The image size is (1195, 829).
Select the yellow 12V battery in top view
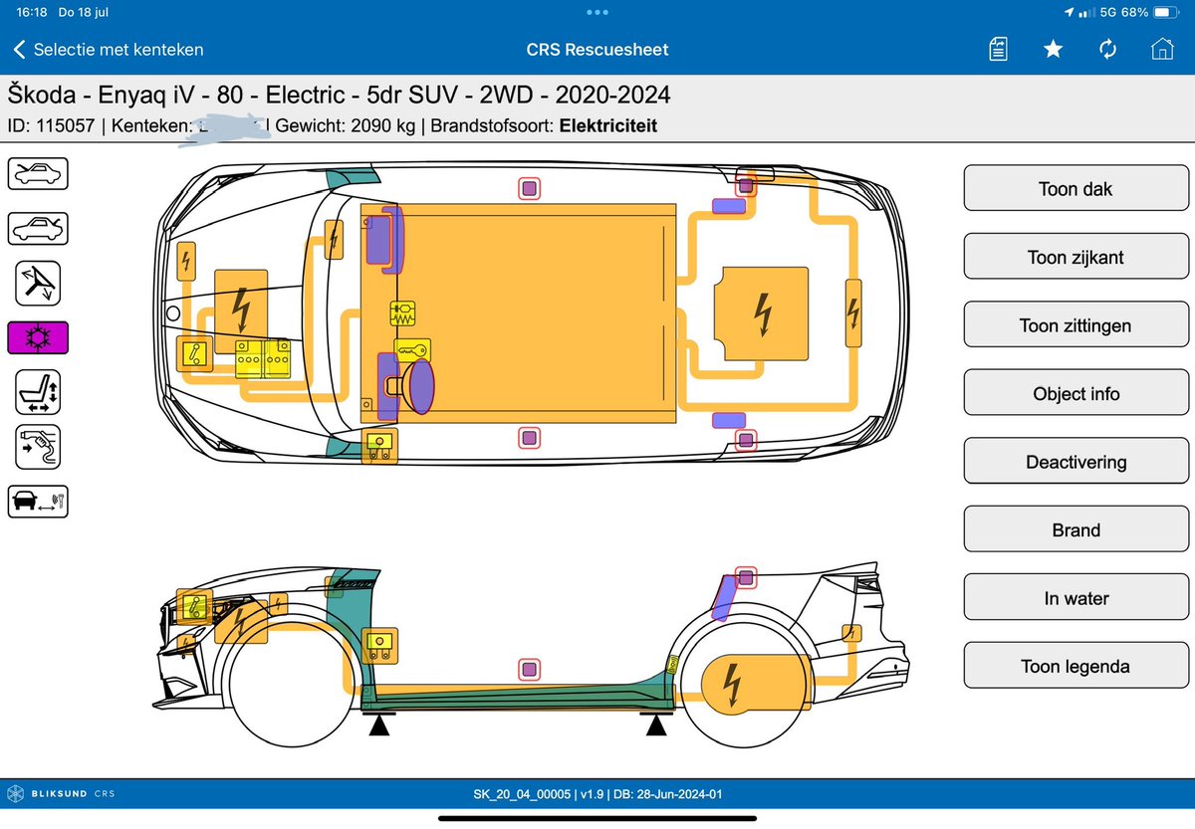[x=263, y=358]
